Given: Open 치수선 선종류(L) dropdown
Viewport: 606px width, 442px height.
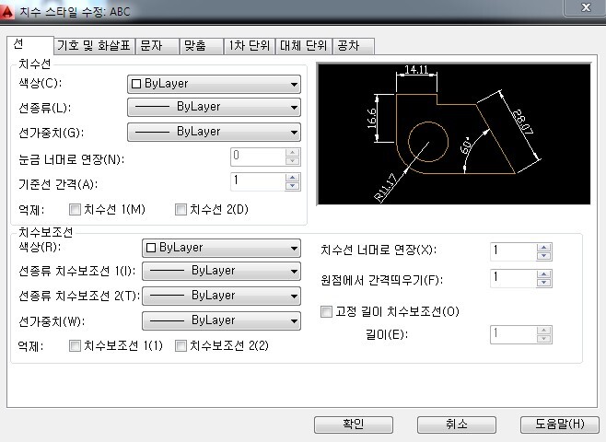Looking at the screenshot, I should [214, 107].
